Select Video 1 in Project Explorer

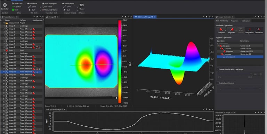point(21,50)
